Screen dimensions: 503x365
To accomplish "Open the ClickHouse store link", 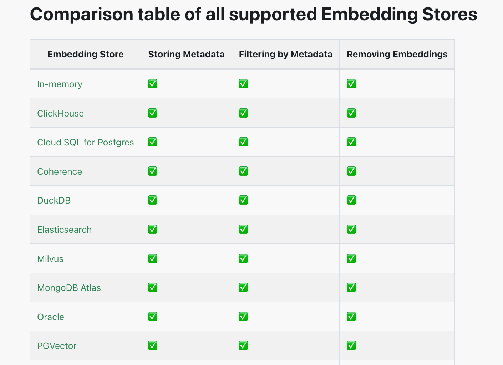I will tap(60, 113).
